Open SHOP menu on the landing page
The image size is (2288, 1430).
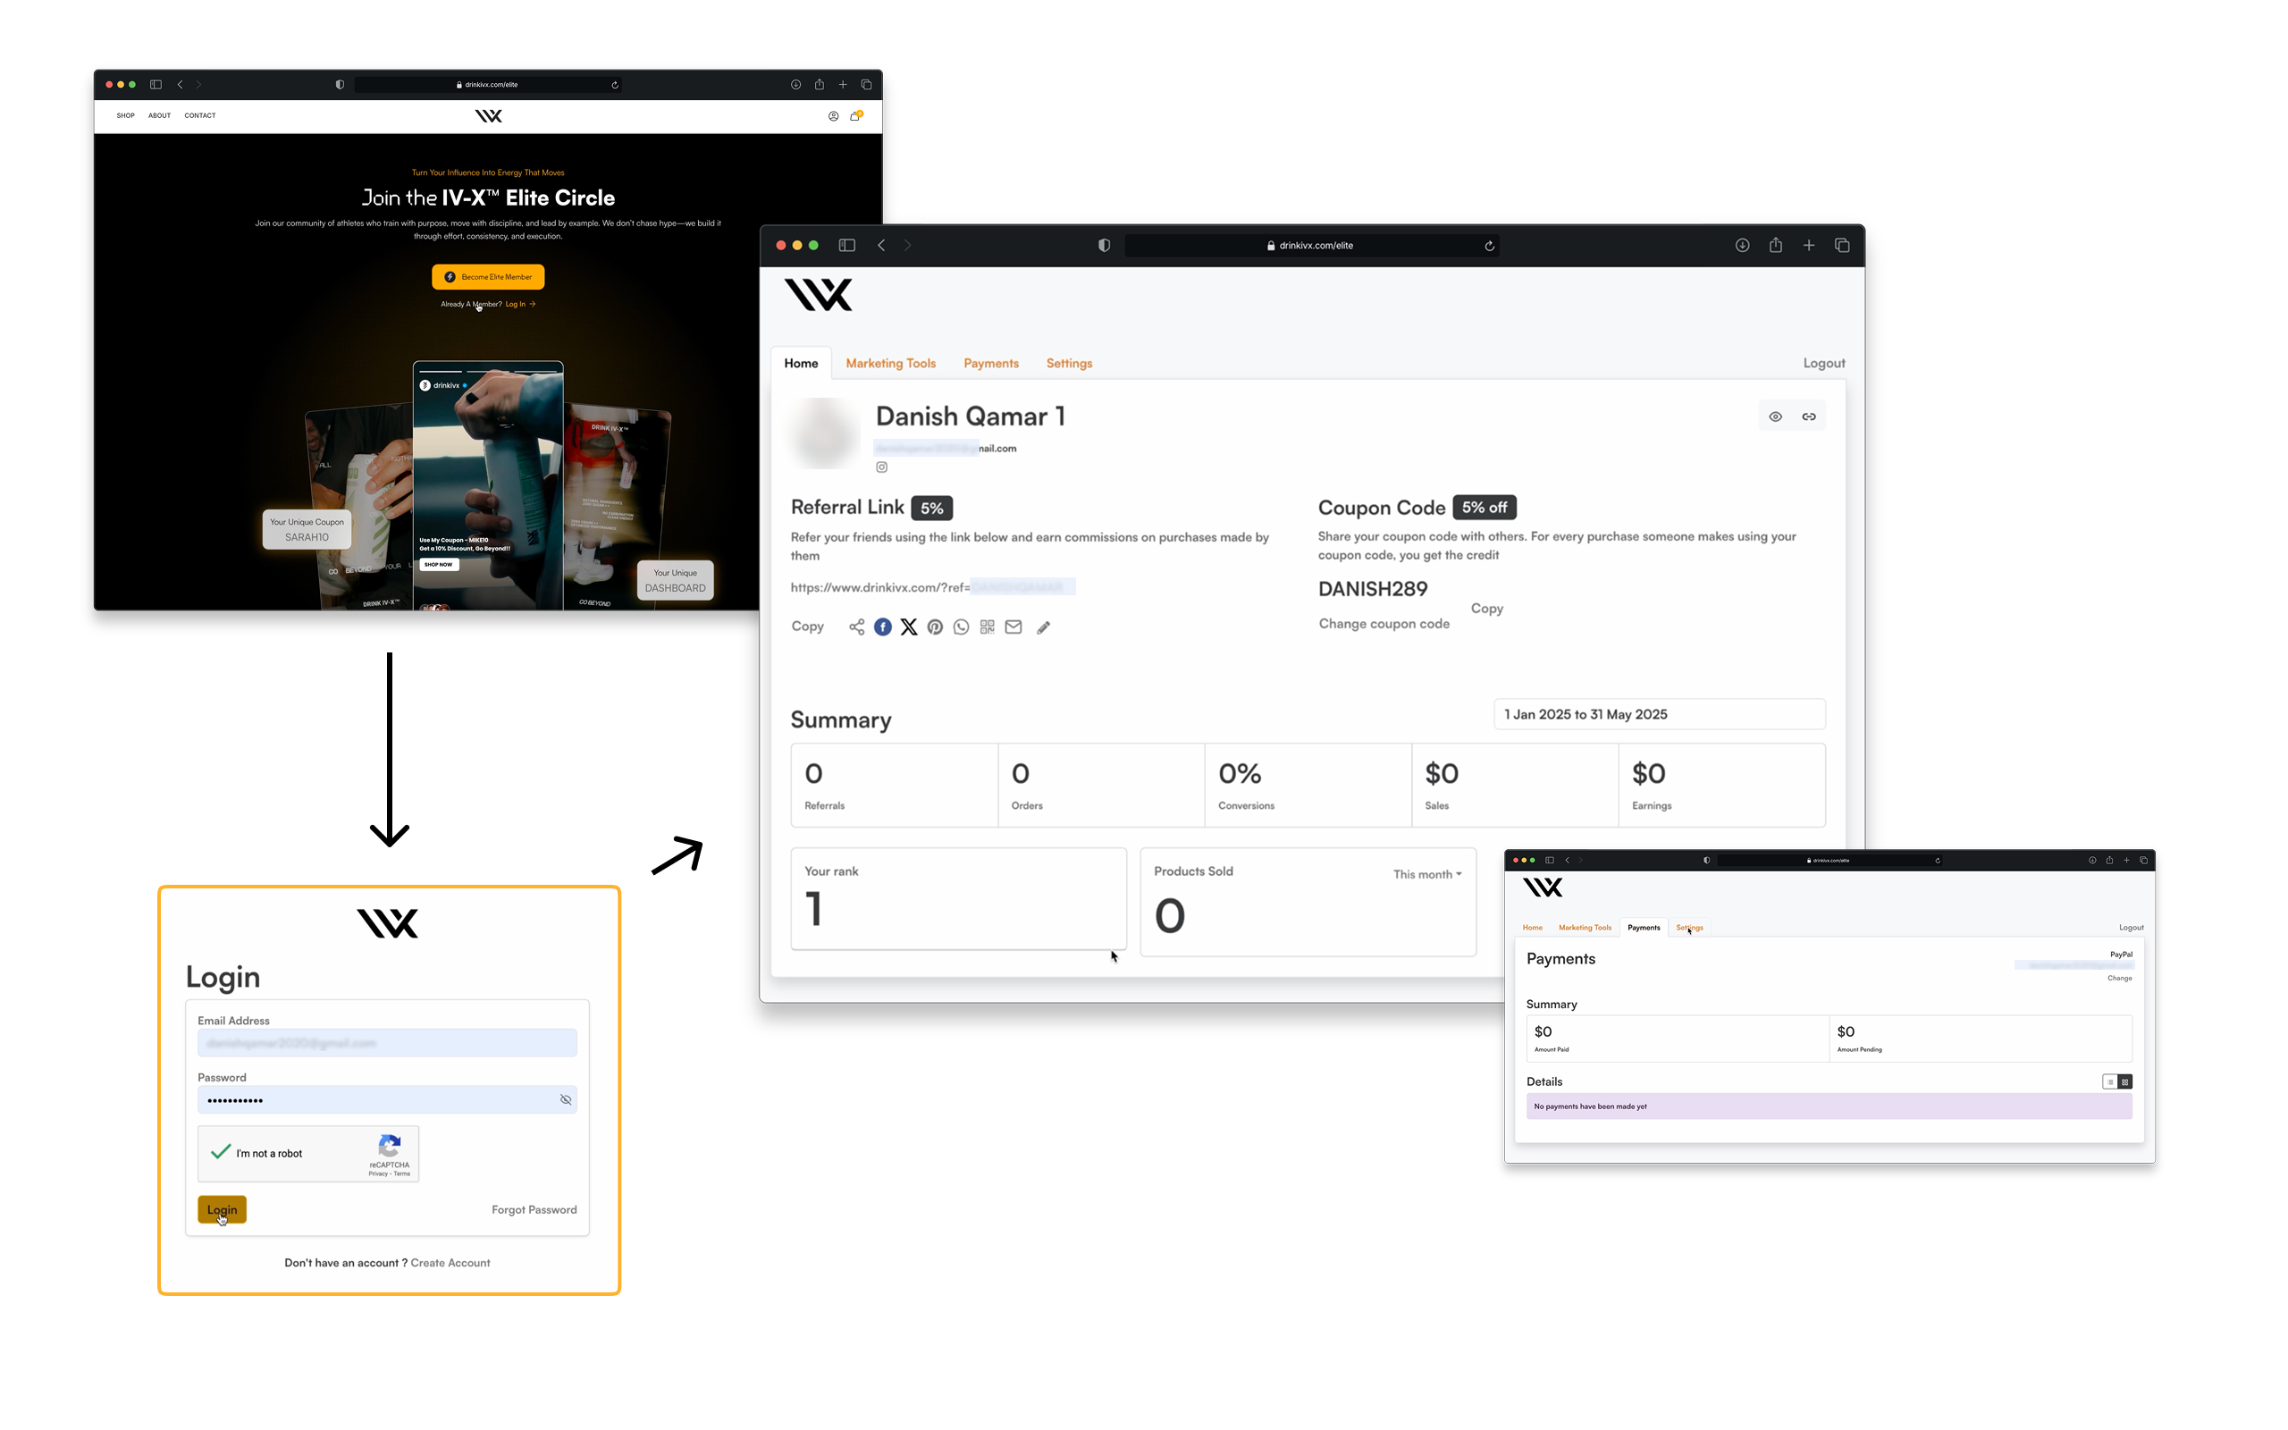[126, 115]
